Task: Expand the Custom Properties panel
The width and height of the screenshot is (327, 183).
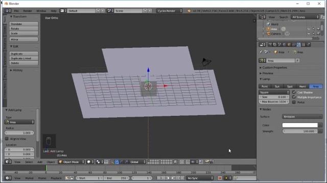Action: tap(273, 68)
